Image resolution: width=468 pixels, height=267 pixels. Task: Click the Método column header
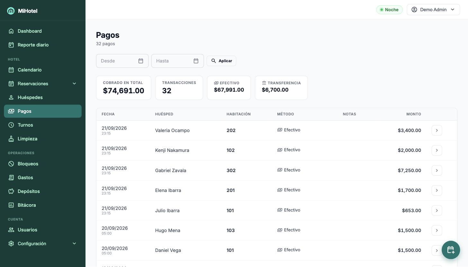tap(285, 114)
